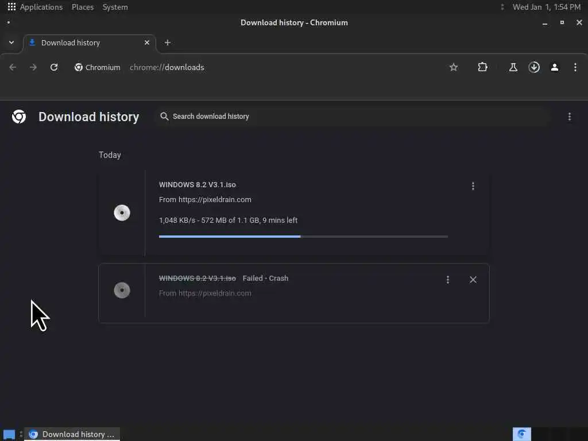Open the System menu
This screenshot has width=588, height=441.
115,7
